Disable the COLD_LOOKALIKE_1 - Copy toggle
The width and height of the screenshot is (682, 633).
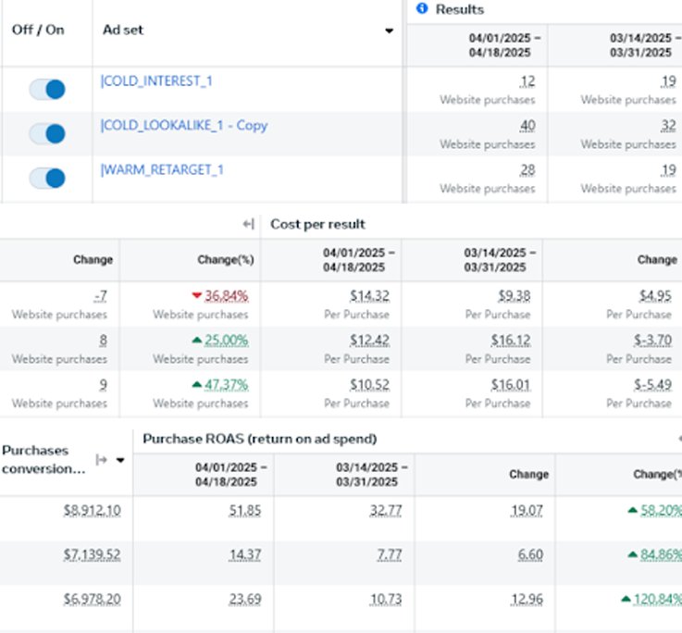pos(47,133)
